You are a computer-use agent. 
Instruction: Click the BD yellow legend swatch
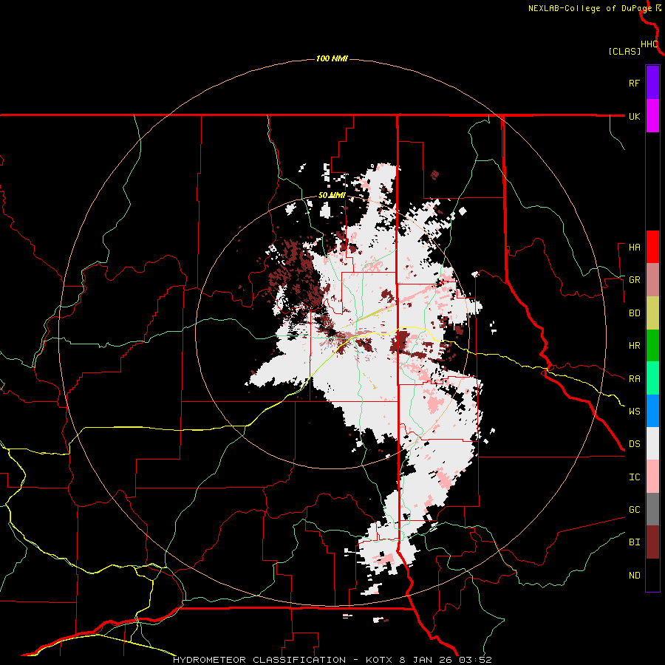[652, 313]
